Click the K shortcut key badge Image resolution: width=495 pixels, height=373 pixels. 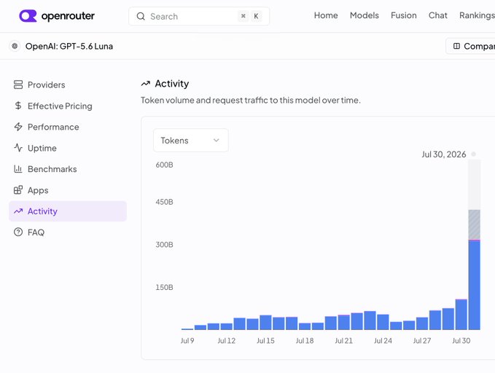[257, 16]
